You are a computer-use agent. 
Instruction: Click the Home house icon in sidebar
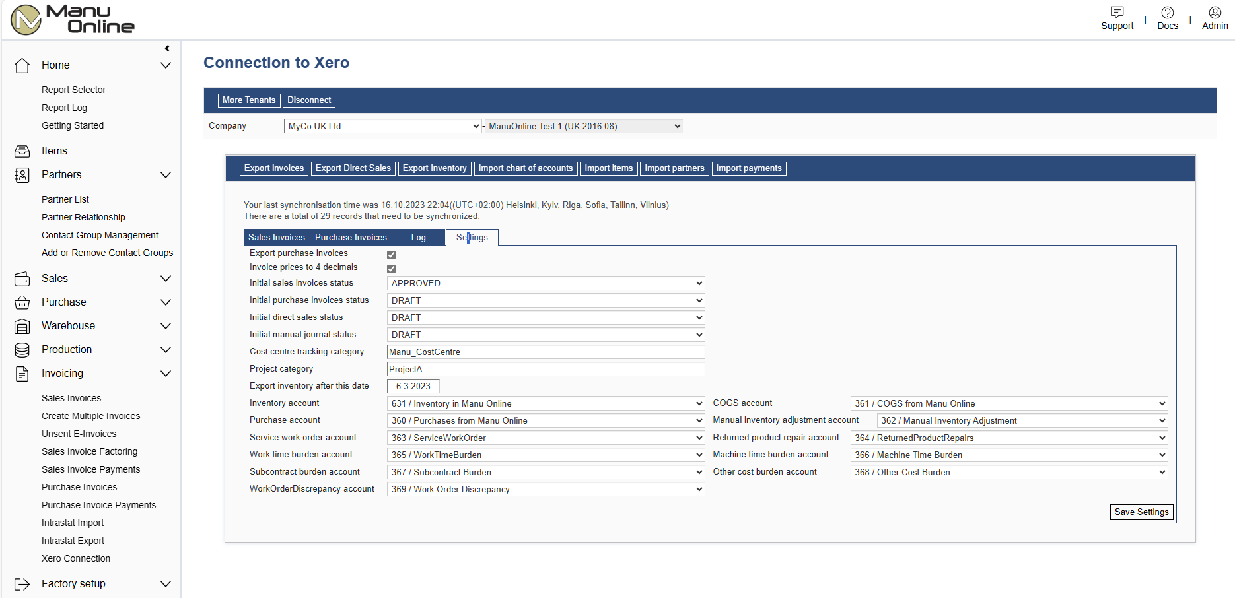click(22, 65)
